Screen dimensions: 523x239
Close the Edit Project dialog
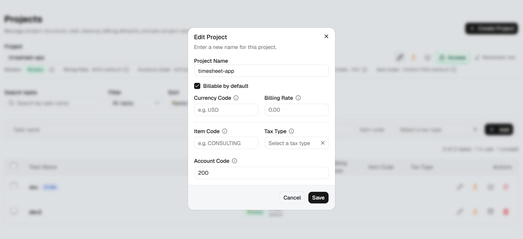326,36
